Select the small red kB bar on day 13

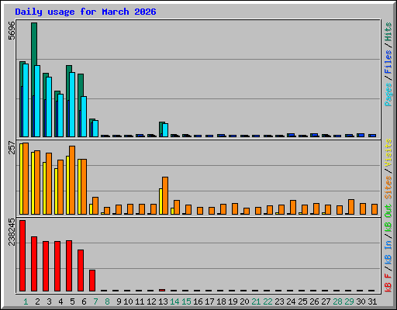[x=162, y=290]
